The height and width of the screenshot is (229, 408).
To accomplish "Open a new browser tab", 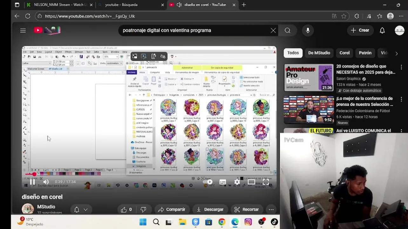I will coord(244,5).
